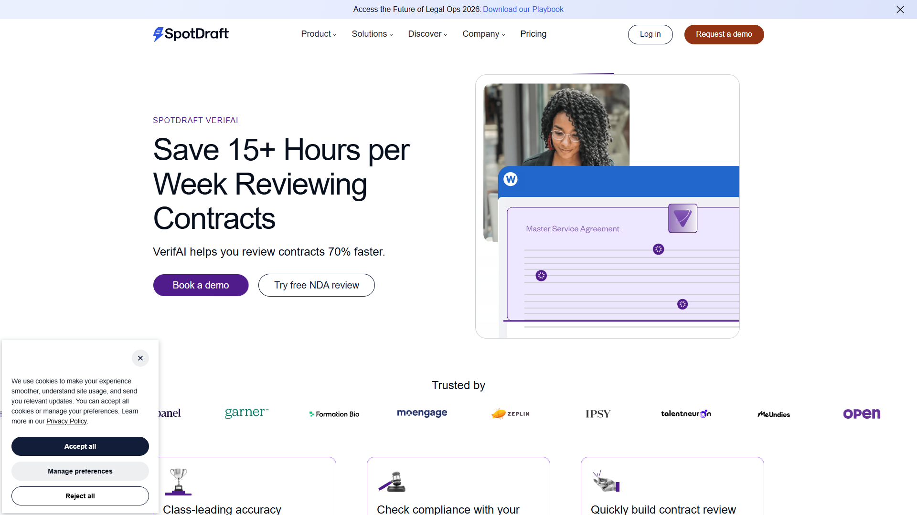Click the Book a demo button
This screenshot has width=917, height=515.
click(x=201, y=285)
